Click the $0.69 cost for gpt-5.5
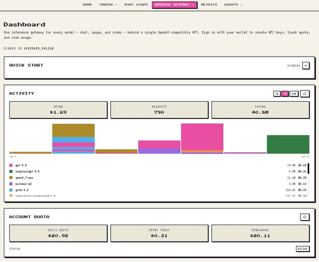Image resolution: width=319 pixels, height=262 pixels. (x=302, y=165)
